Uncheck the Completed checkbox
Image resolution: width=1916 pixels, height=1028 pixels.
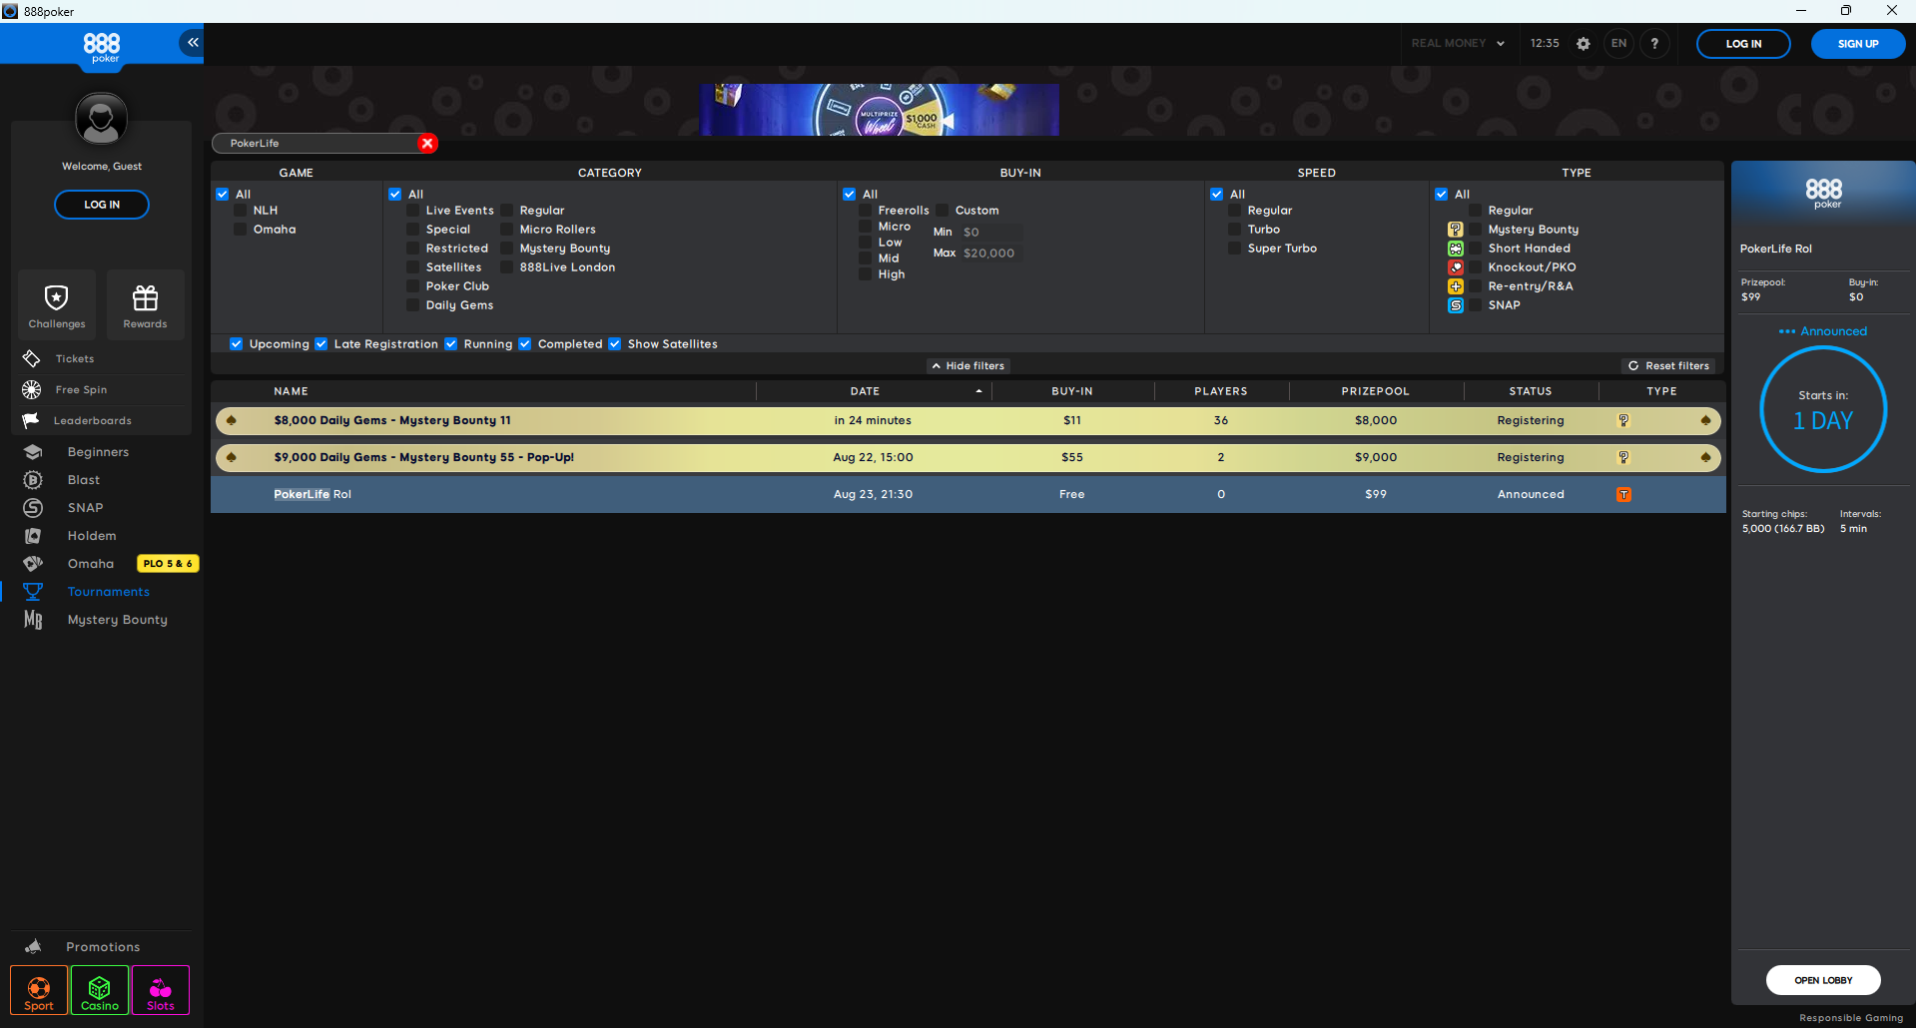tap(525, 344)
